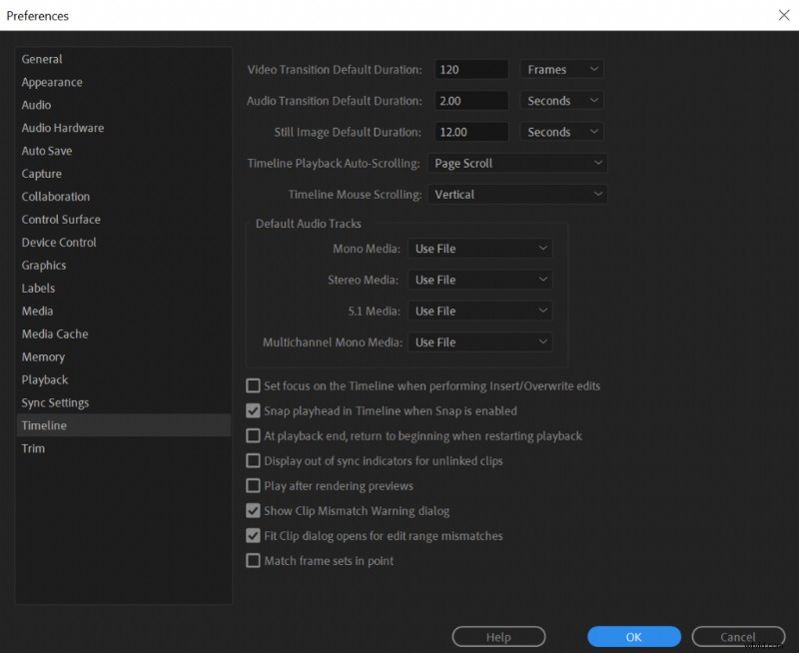Switch to the Trim preferences section
The width and height of the screenshot is (799, 653).
click(x=33, y=448)
